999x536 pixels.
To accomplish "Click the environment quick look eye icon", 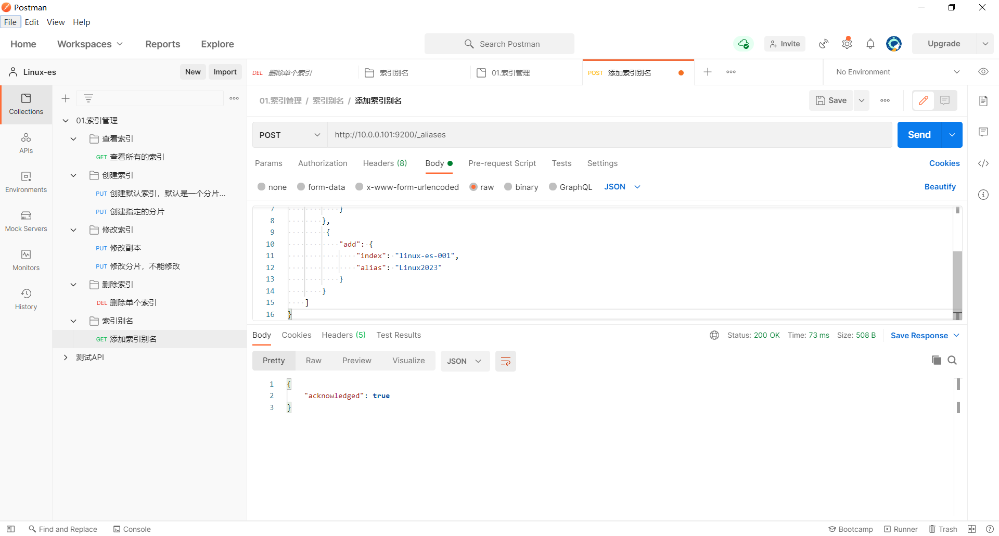I will (x=983, y=72).
